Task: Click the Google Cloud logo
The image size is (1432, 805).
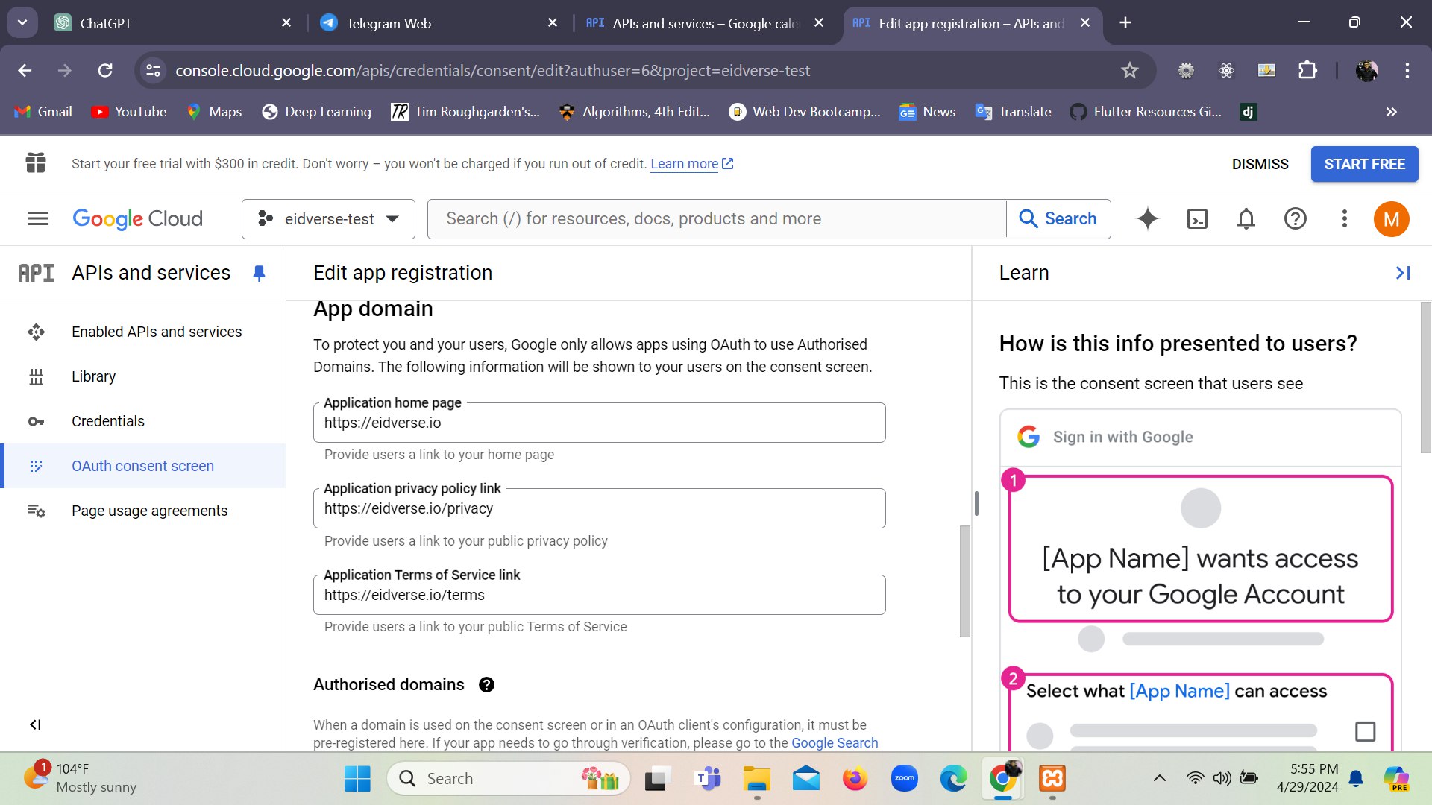Action: (x=137, y=218)
